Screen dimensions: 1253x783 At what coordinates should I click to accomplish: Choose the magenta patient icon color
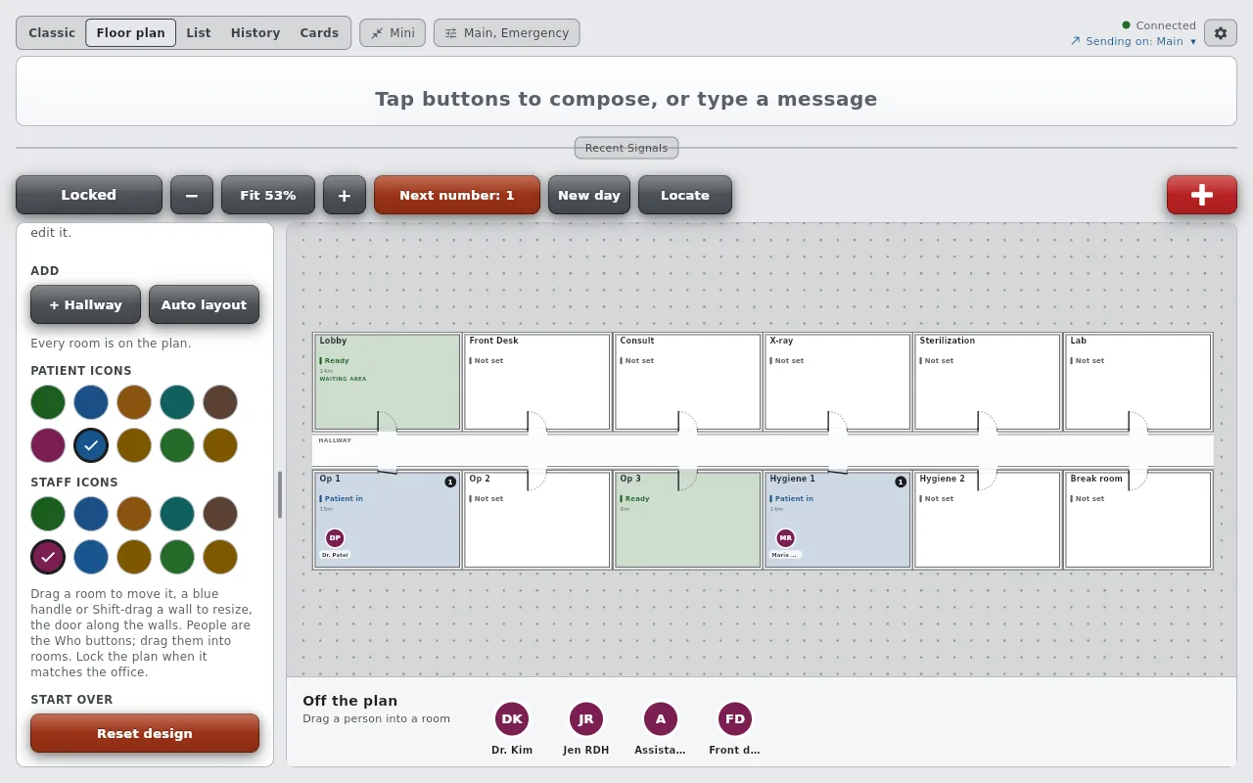point(48,445)
